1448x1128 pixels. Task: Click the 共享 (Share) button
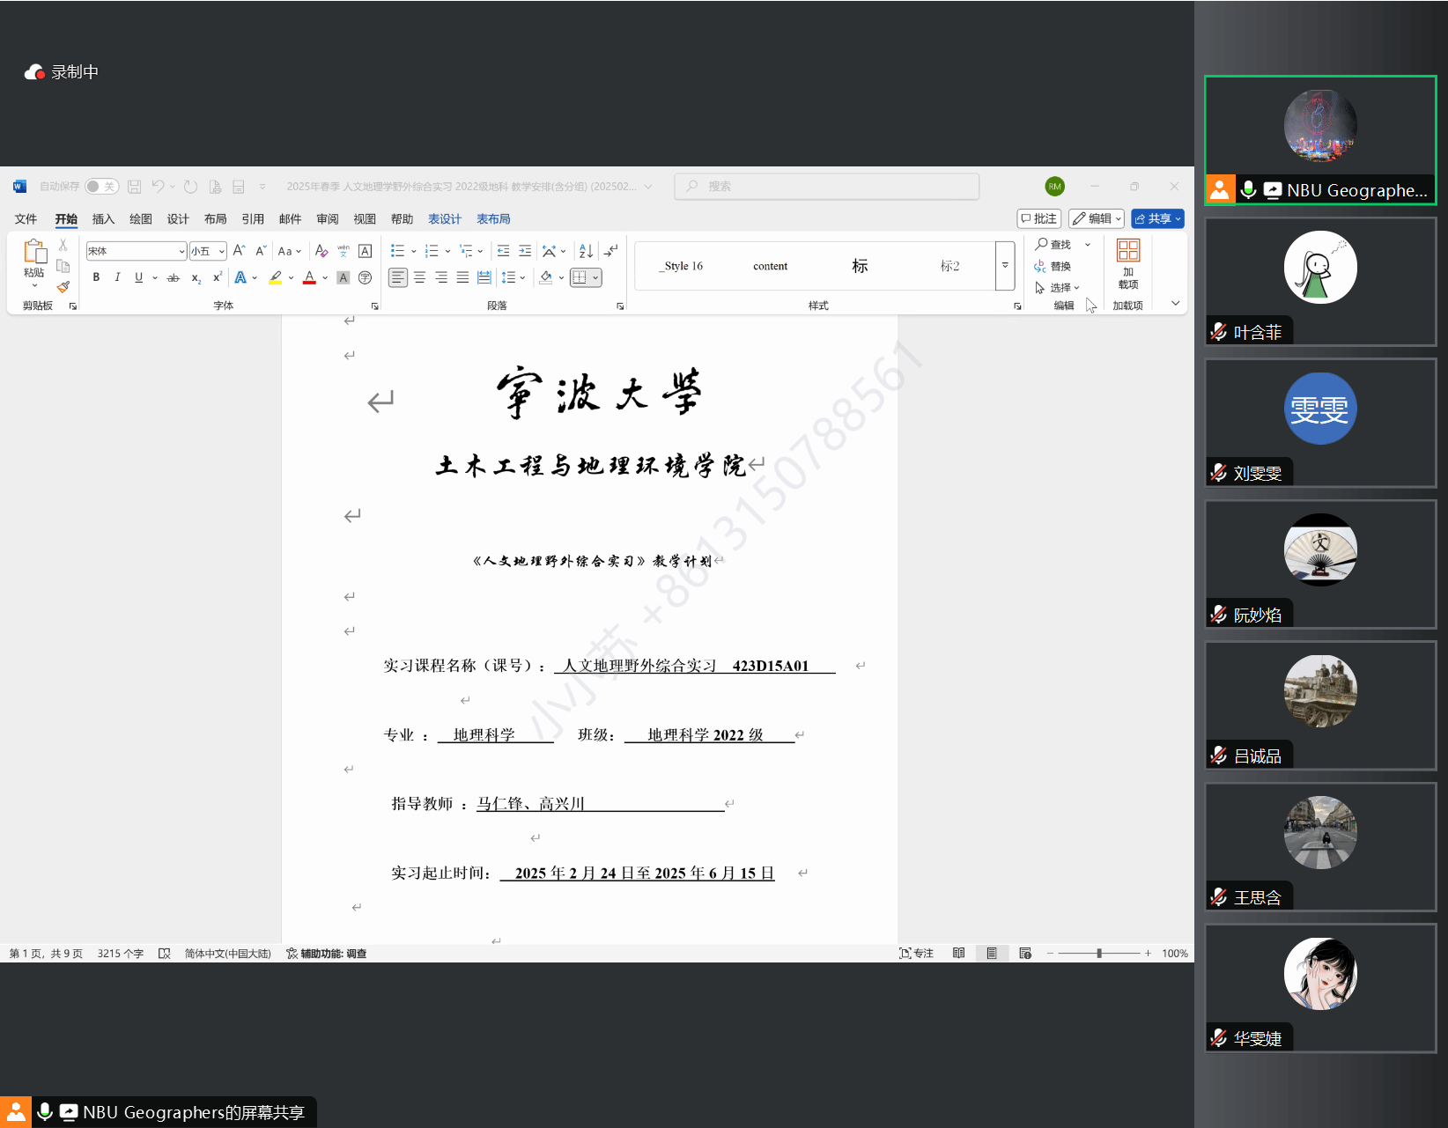(x=1157, y=218)
